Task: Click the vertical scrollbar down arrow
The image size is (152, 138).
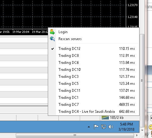Action: click(142, 130)
